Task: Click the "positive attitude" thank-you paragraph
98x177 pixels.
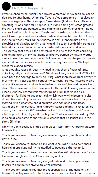Action: (49, 154)
